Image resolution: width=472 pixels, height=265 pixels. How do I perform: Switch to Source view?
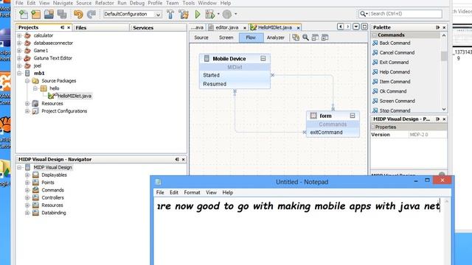coord(201,38)
